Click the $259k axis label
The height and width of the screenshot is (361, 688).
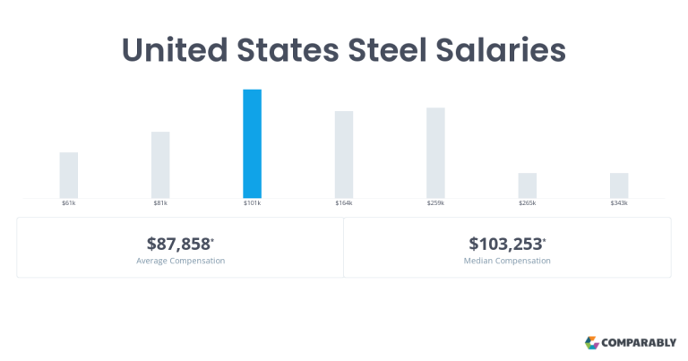click(x=435, y=203)
